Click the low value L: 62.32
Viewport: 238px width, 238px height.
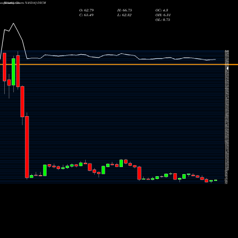(x=124, y=15)
